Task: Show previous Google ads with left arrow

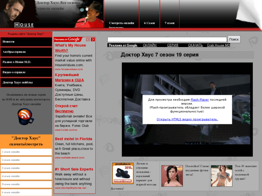Action: [88, 40]
